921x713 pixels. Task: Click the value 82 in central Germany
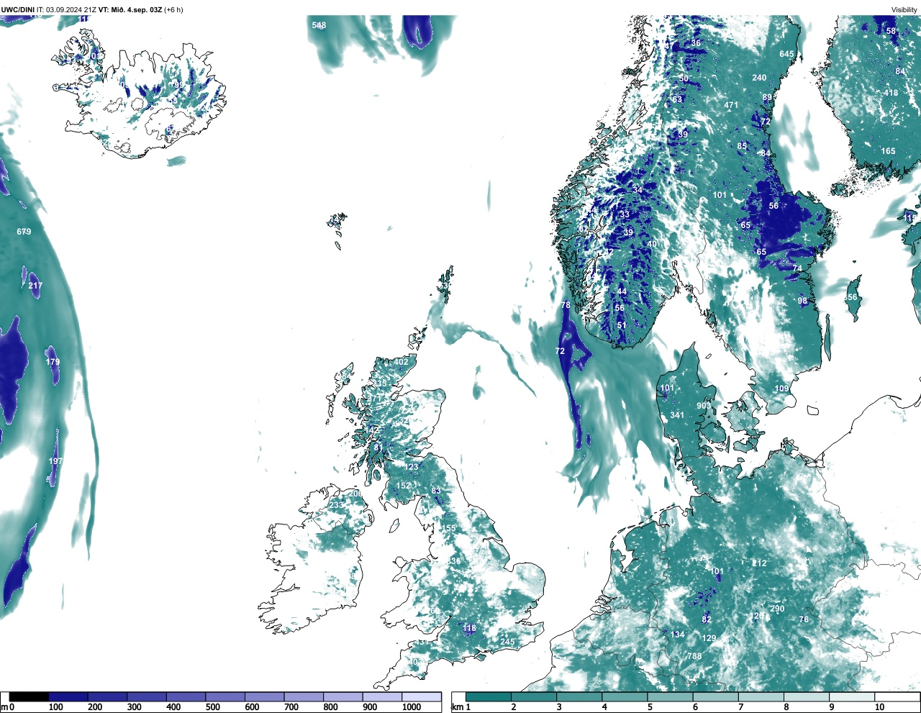point(707,619)
